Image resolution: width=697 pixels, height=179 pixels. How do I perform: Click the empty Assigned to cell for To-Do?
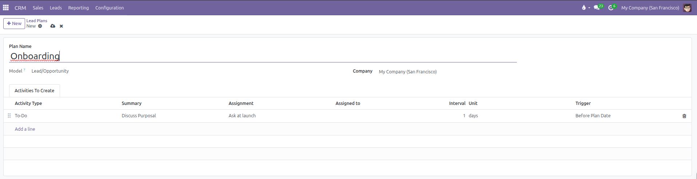pos(387,116)
